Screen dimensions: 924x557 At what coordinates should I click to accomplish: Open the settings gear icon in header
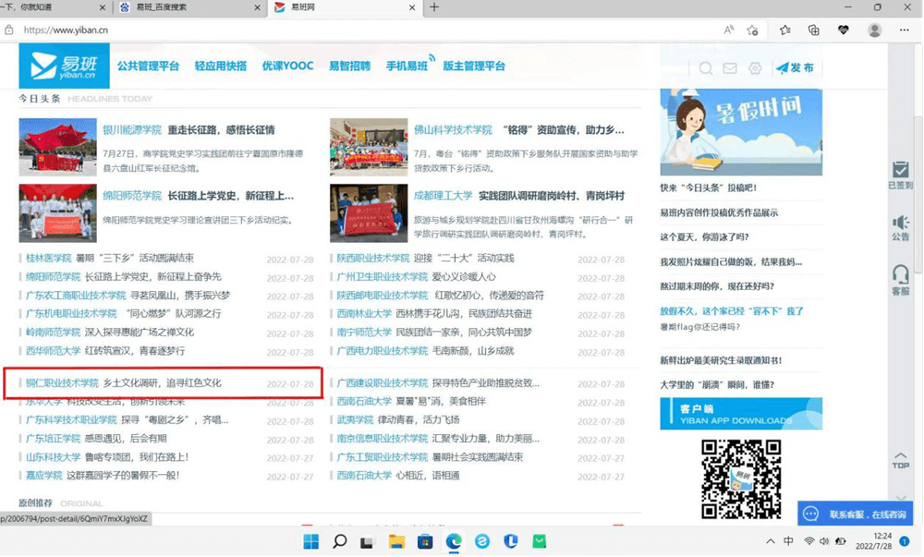click(755, 68)
